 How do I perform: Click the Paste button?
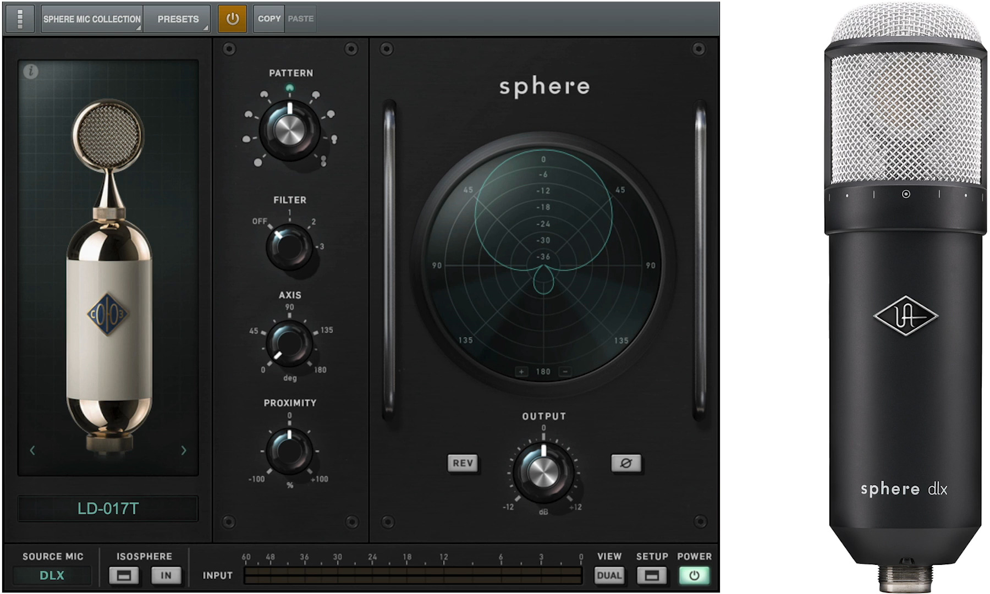300,19
